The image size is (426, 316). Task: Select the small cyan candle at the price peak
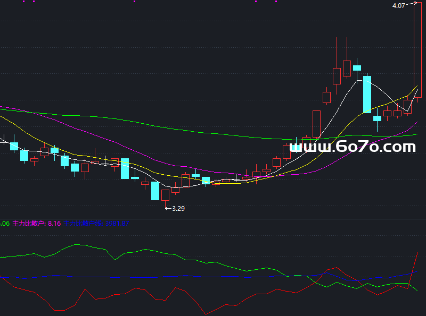point(357,68)
